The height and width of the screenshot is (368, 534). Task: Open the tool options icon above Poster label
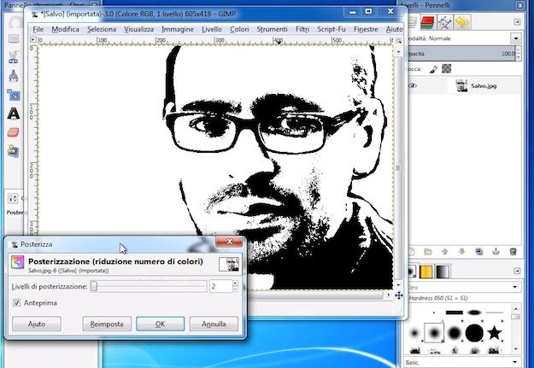[13, 198]
